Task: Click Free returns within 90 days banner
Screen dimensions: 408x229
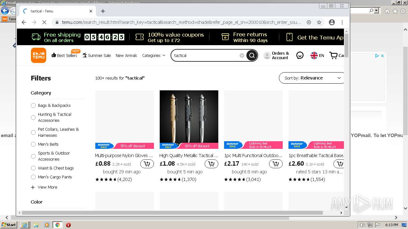Action: [x=244, y=37]
